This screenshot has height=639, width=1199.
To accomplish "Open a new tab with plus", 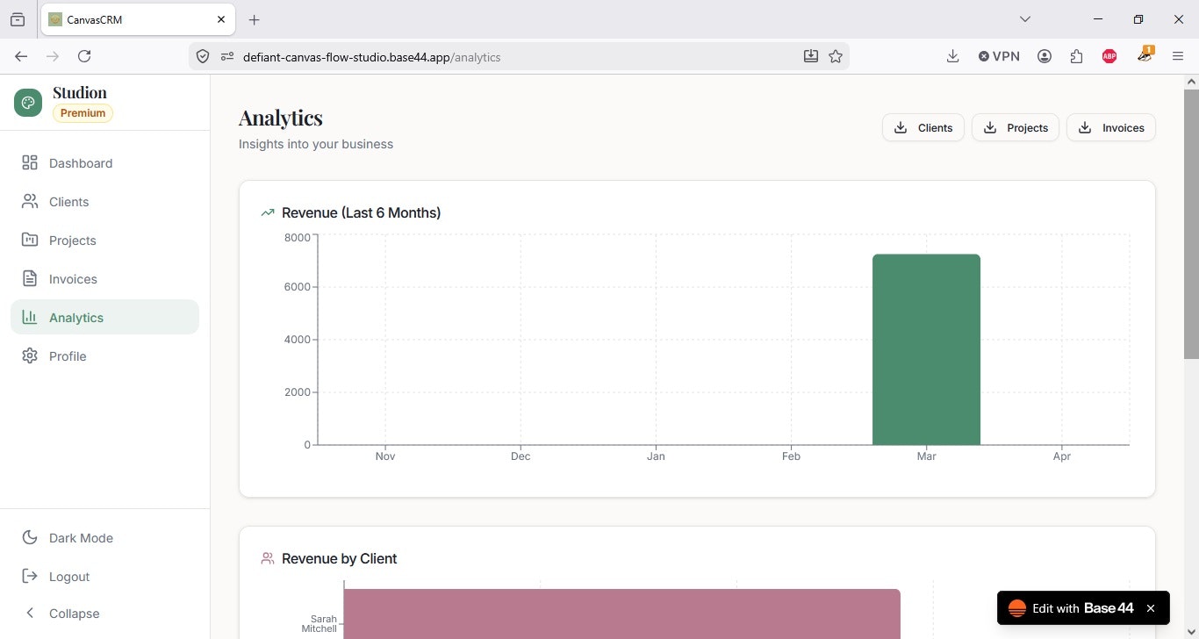I will [x=255, y=19].
